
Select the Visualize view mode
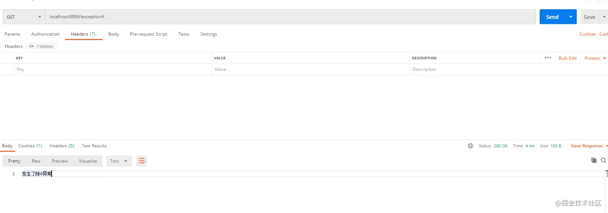click(88, 161)
